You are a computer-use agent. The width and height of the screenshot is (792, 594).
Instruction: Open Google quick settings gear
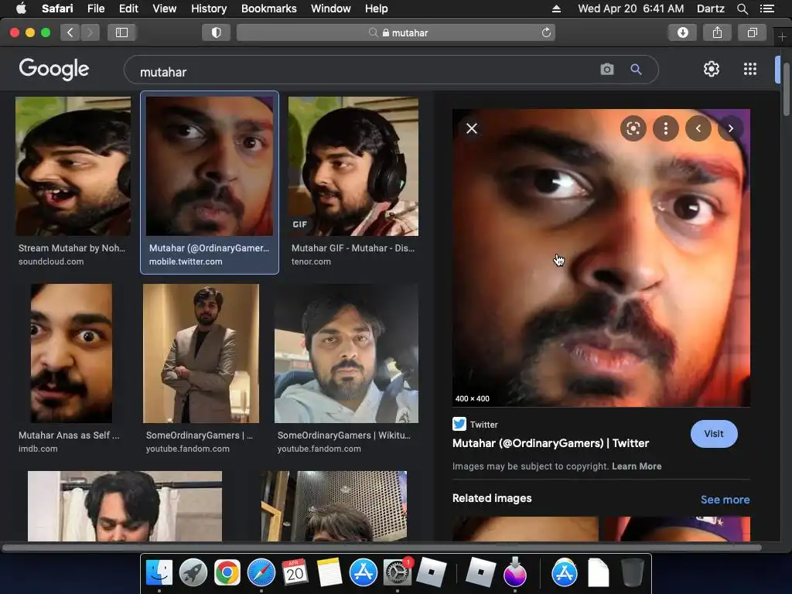[712, 69]
